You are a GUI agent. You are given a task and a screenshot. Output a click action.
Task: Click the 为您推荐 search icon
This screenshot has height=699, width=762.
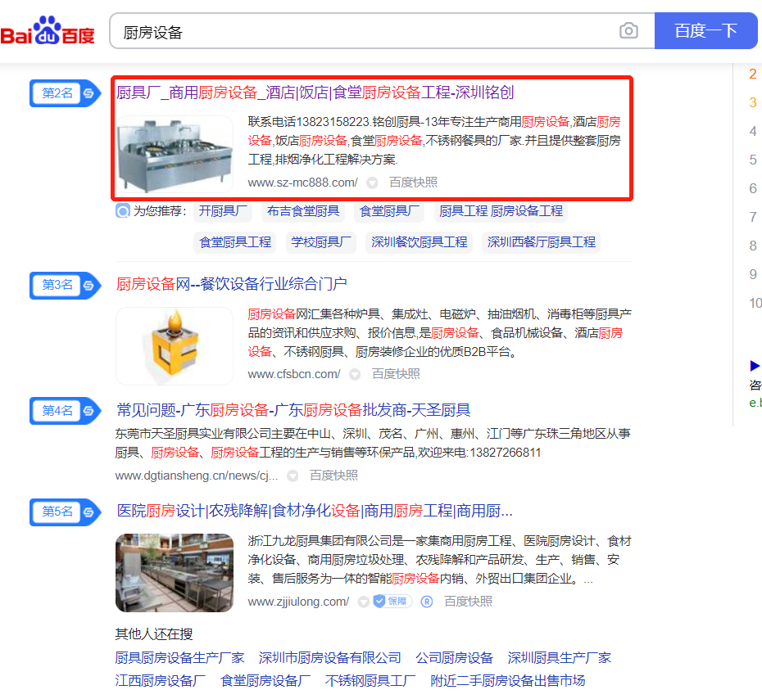(122, 211)
